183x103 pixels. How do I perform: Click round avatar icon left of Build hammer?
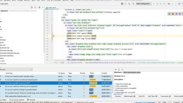coord(122,4)
